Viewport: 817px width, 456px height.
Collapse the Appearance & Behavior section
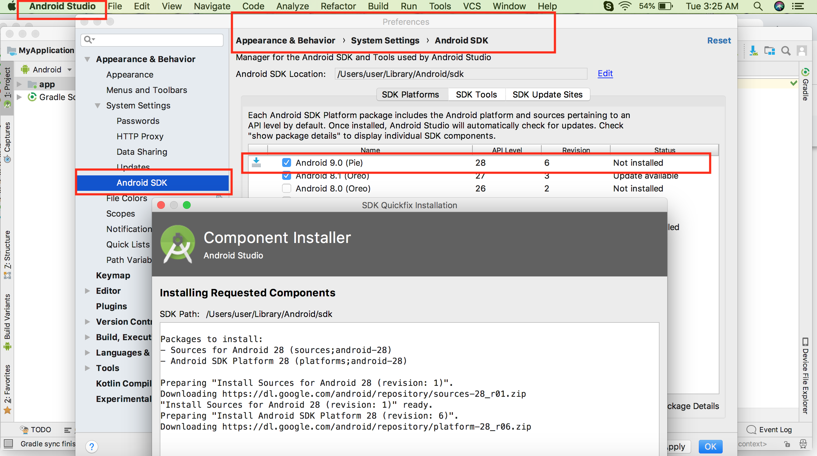(x=87, y=59)
